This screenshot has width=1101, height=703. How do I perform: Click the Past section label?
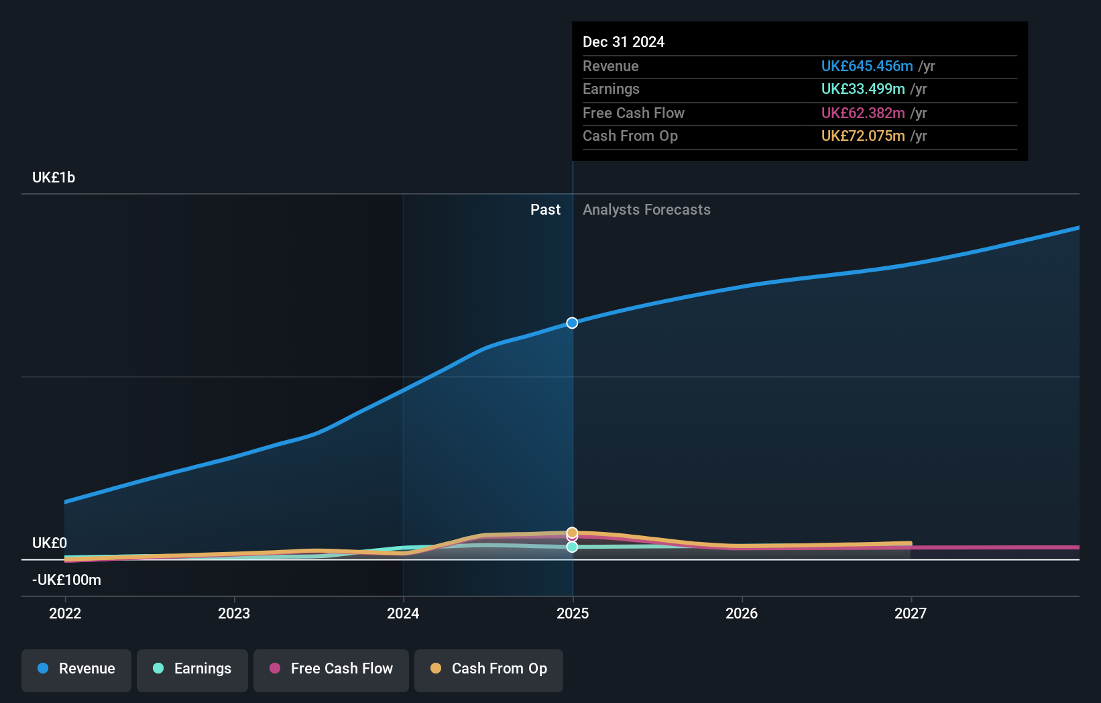(545, 209)
